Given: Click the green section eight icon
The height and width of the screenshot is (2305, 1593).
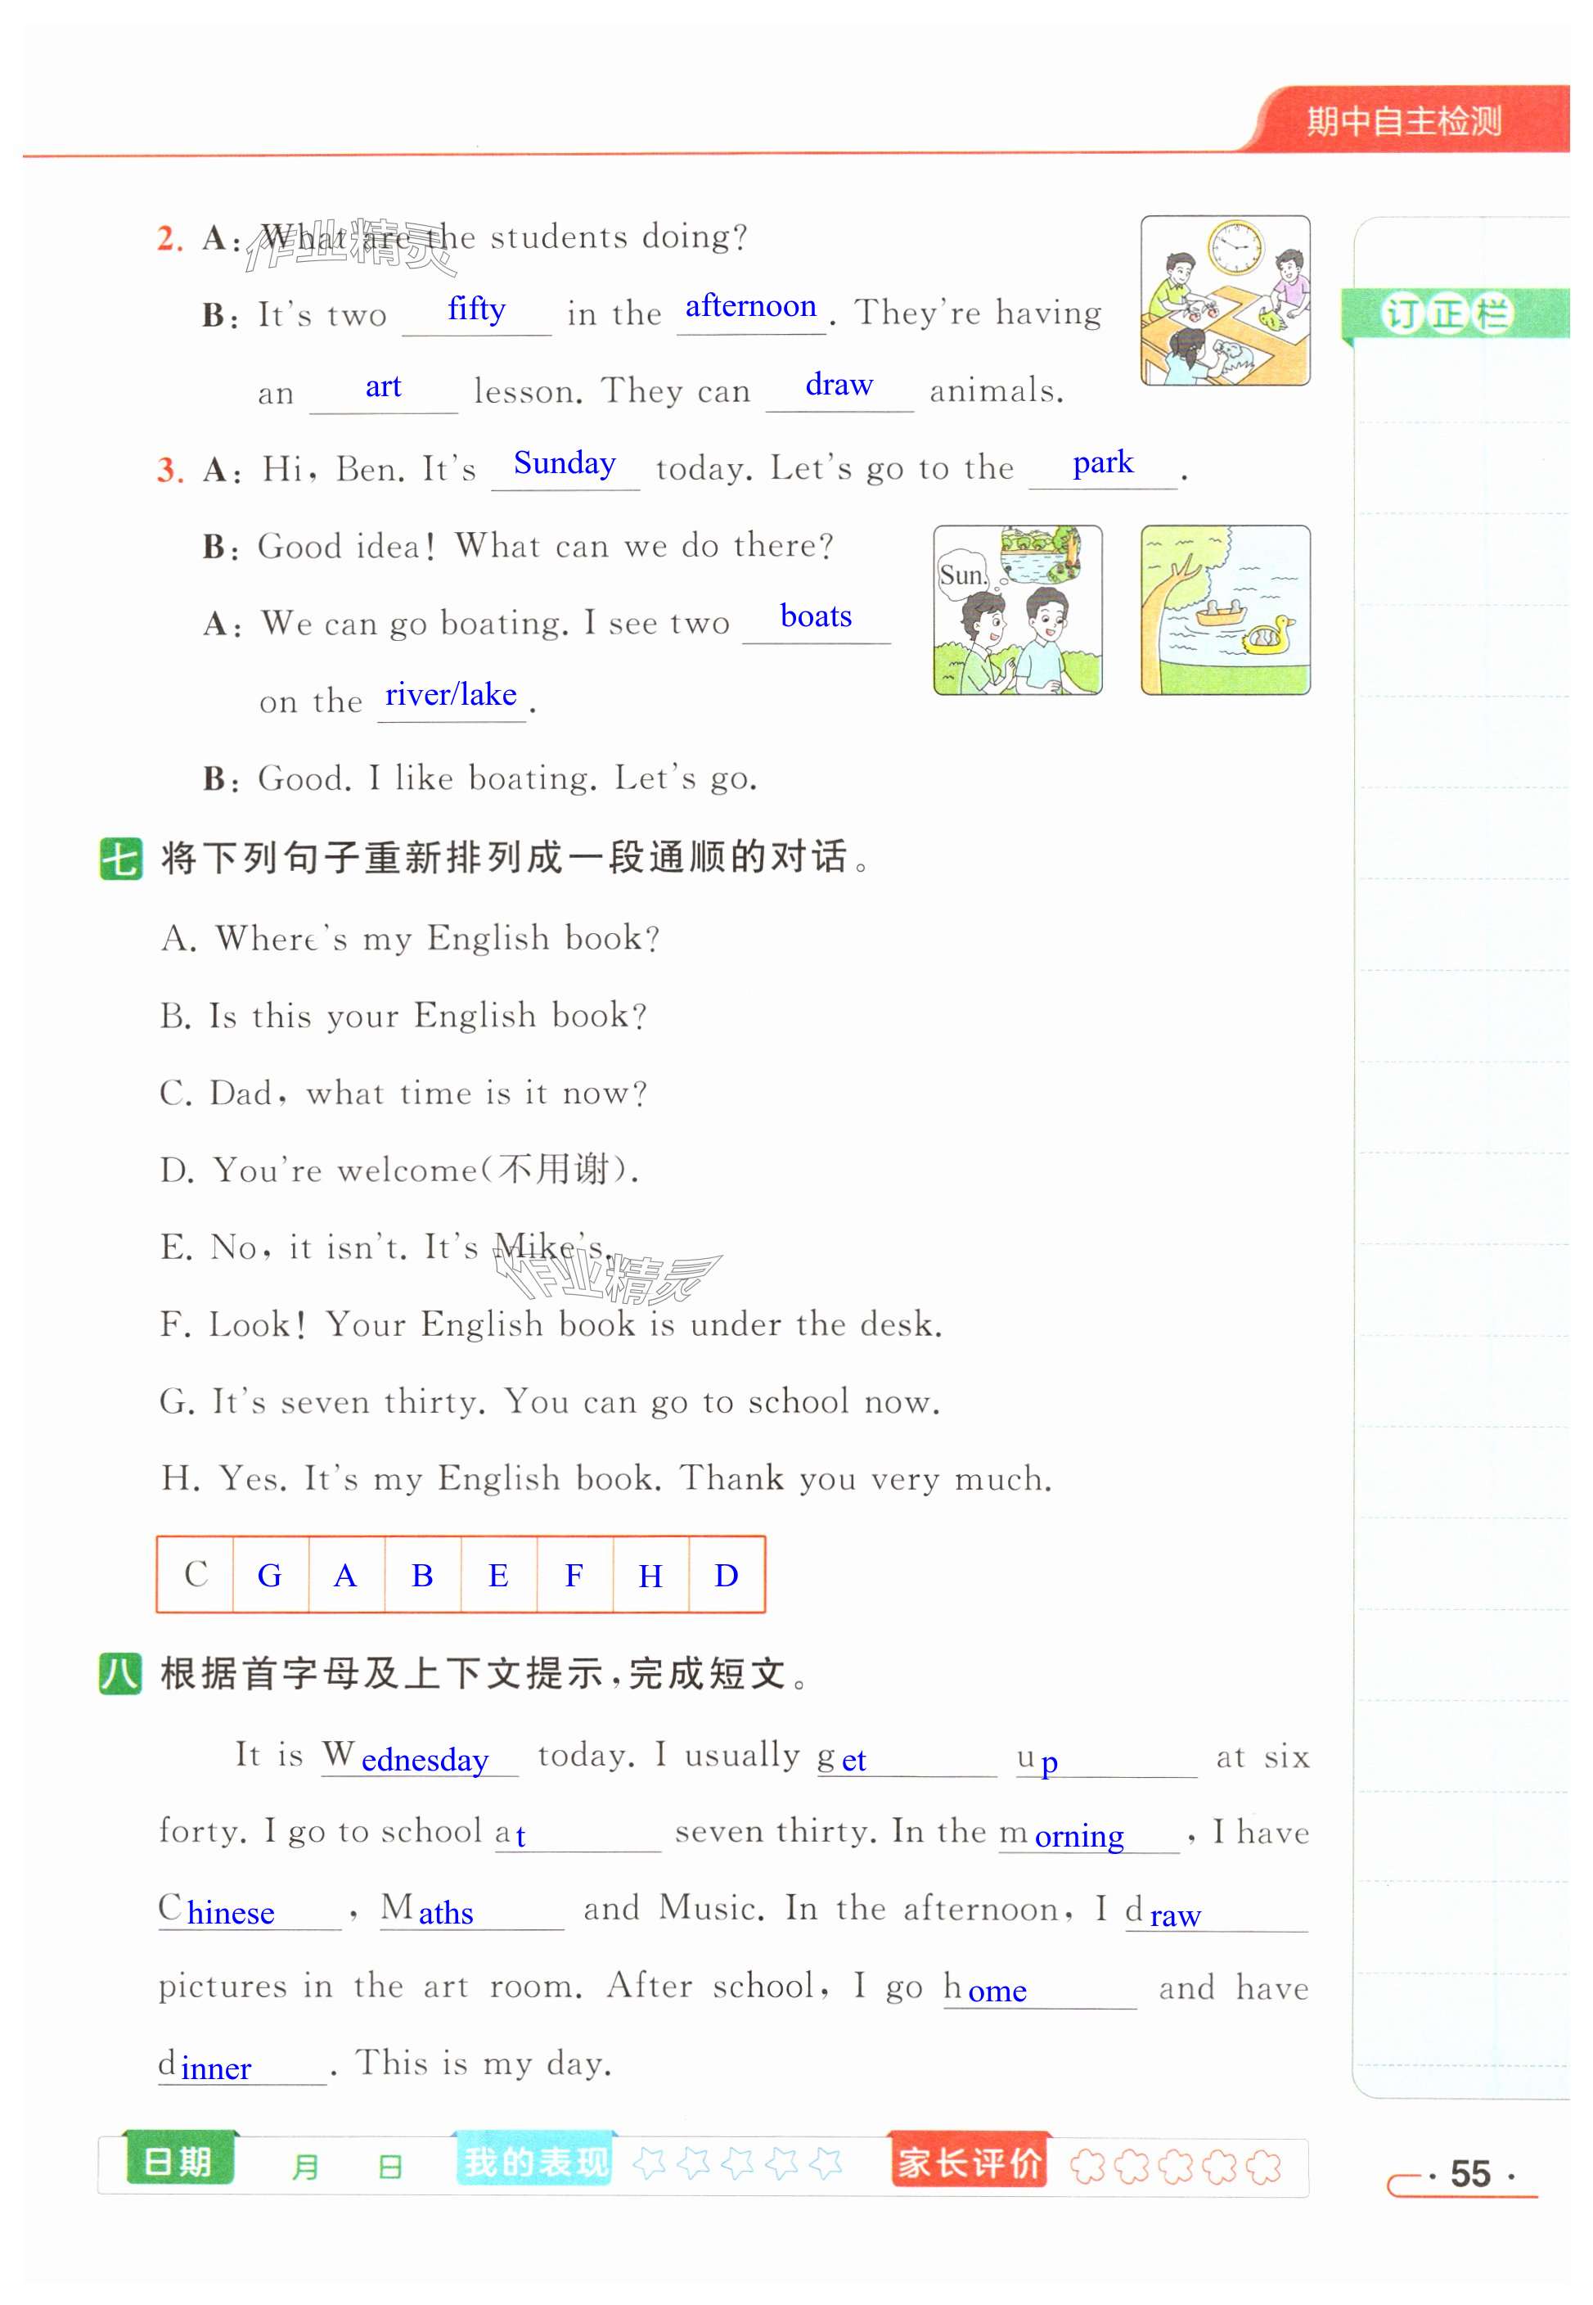Looking at the screenshot, I should (x=121, y=1673).
